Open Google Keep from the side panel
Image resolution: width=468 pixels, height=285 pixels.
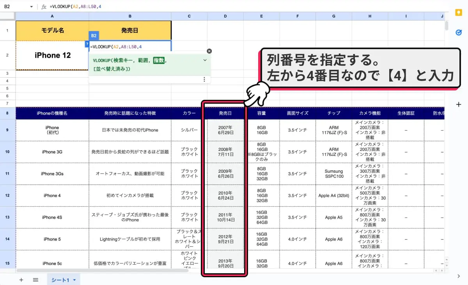coord(458,12)
